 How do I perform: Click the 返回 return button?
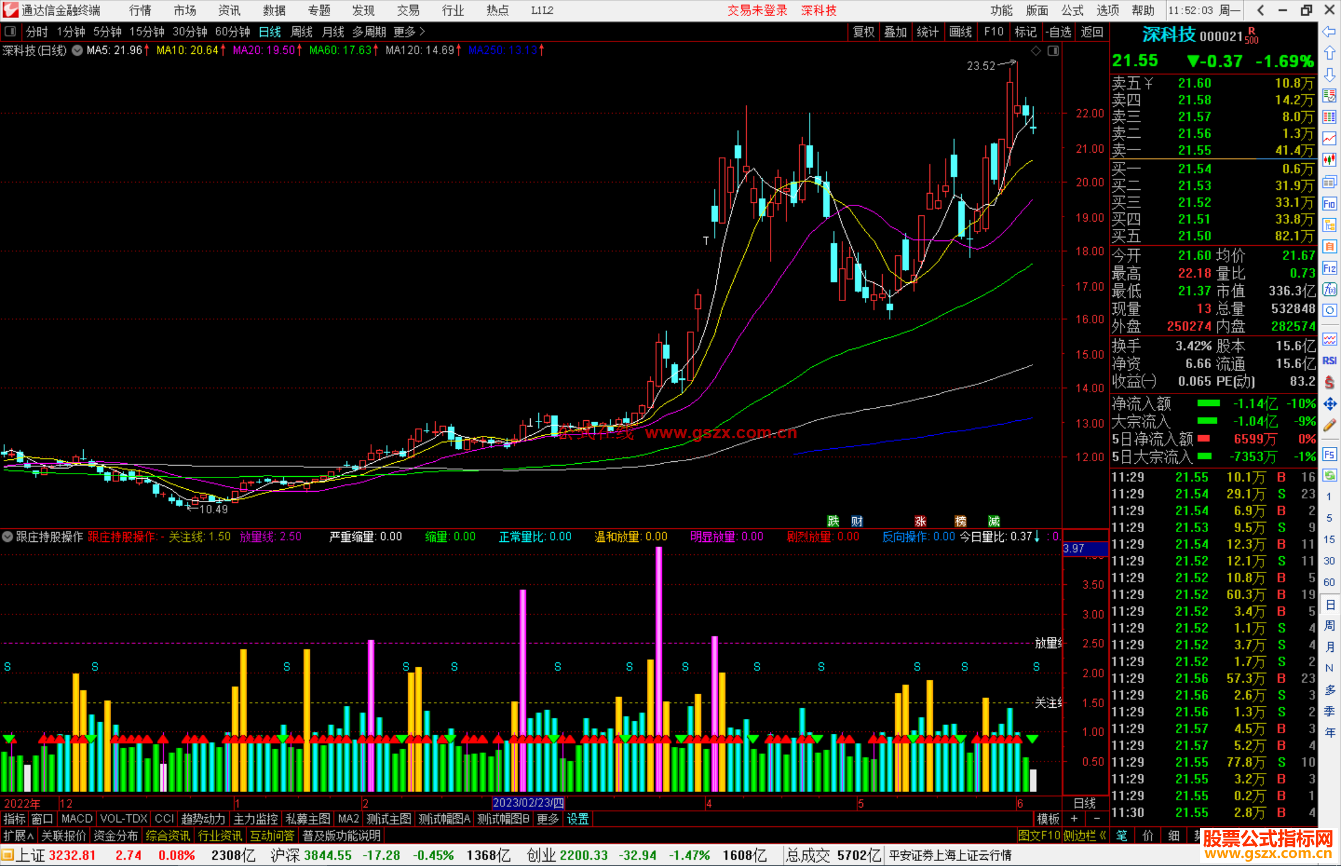tap(1092, 32)
